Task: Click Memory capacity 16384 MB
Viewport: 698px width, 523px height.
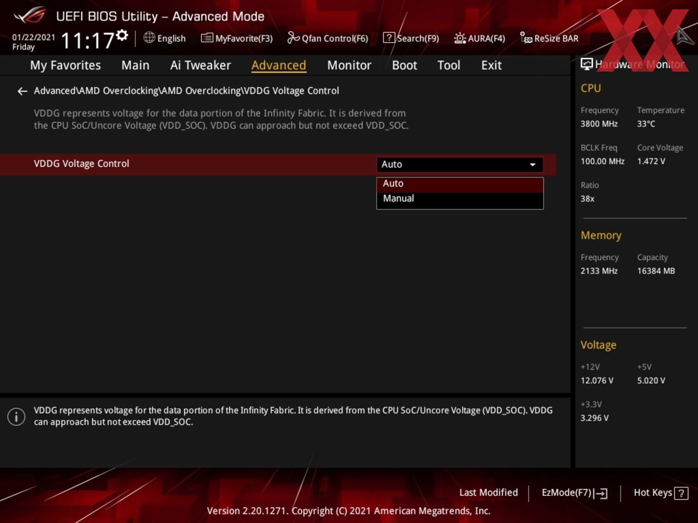Action: (x=656, y=271)
